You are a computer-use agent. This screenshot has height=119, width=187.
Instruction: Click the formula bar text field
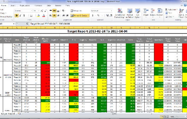(107, 24)
